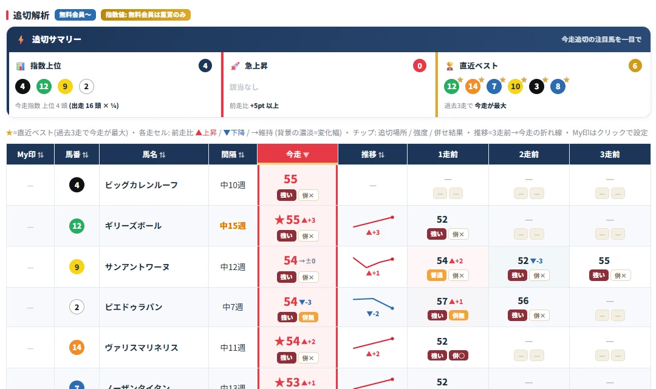This screenshot has height=389, width=656.
Task: Set My印 for ピエドゥラパン row
Action: [30, 308]
